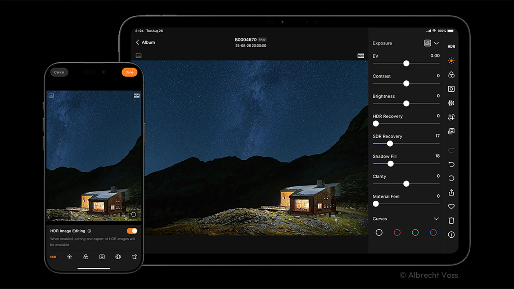Viewport: 514px width, 289px height.
Task: Select the red curve channel
Action: pos(397,233)
